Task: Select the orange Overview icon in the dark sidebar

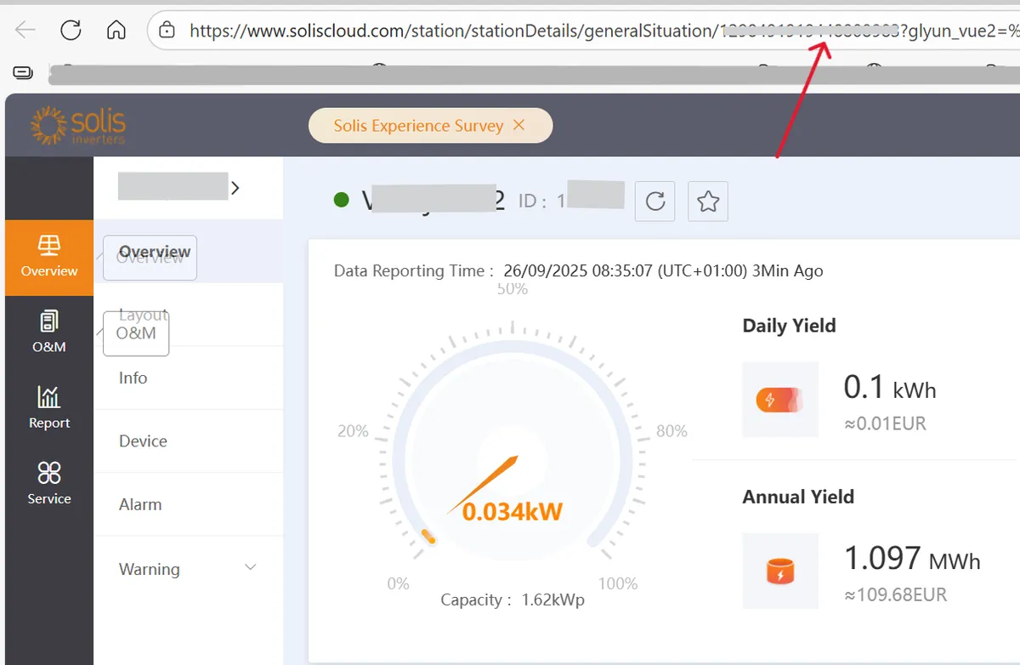Action: (49, 257)
